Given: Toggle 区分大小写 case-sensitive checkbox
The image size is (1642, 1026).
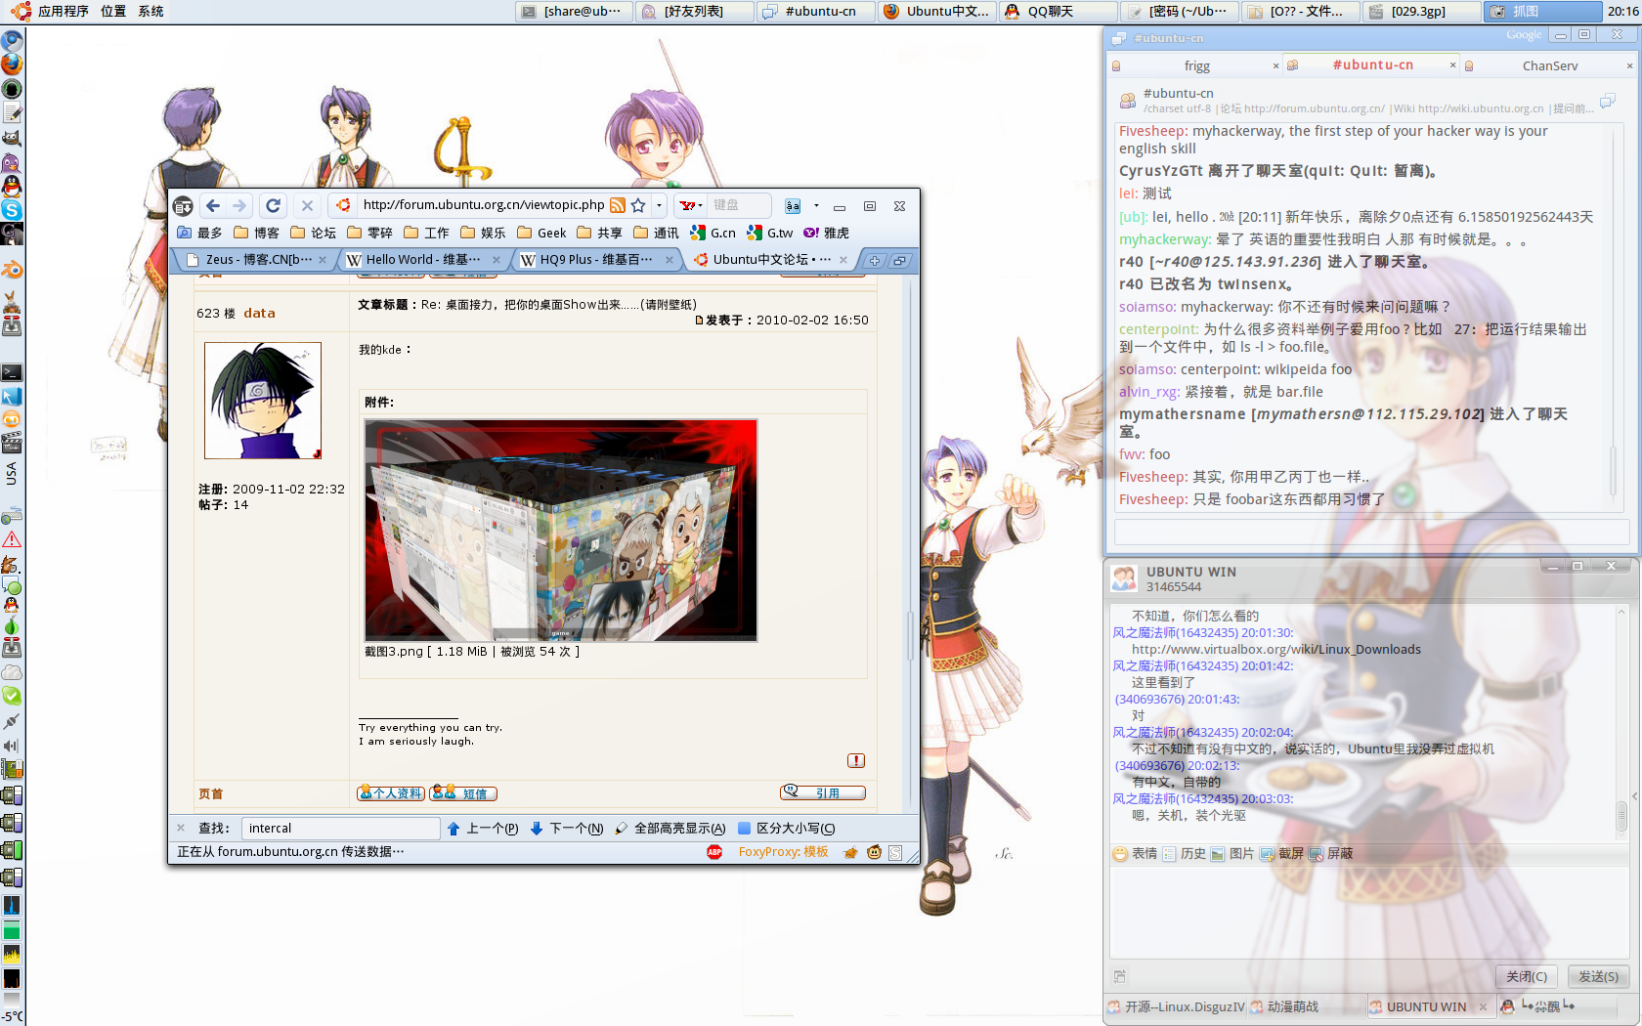Looking at the screenshot, I should (x=787, y=829).
